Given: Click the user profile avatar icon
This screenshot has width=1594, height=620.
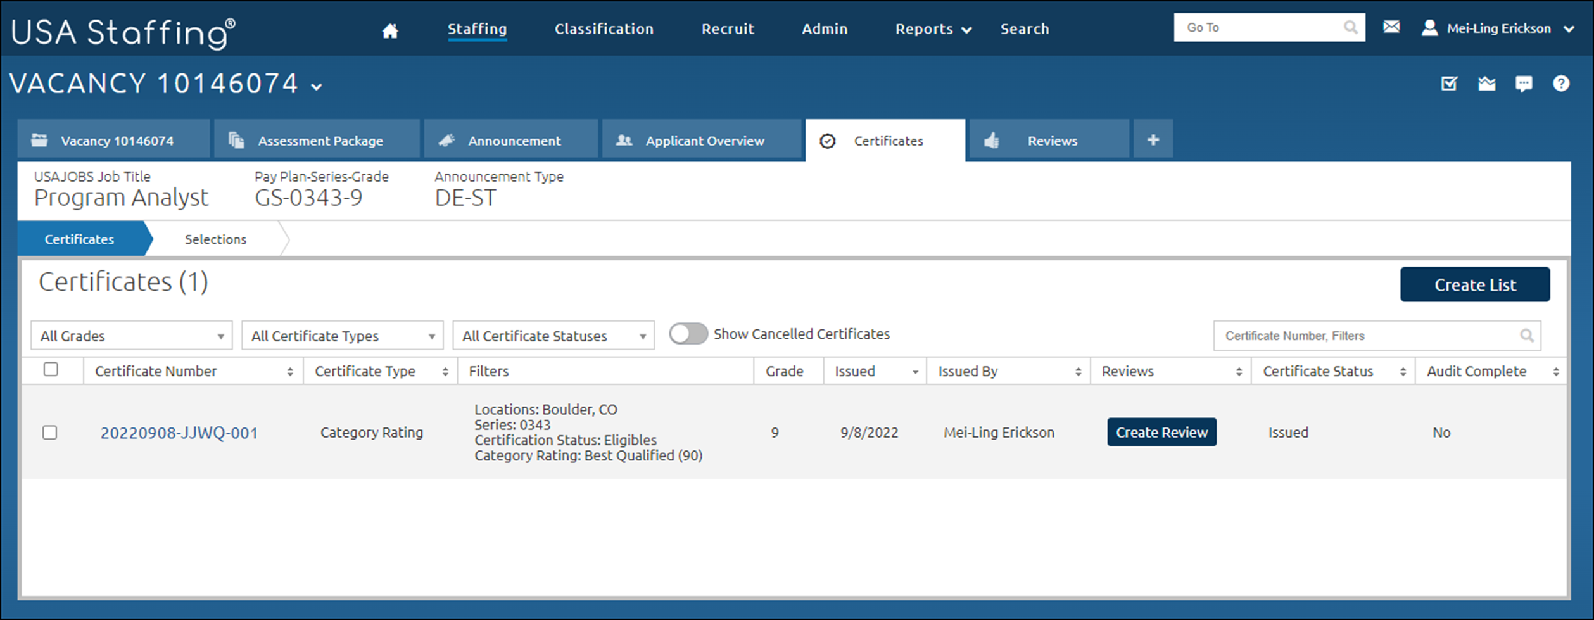Looking at the screenshot, I should [1429, 28].
